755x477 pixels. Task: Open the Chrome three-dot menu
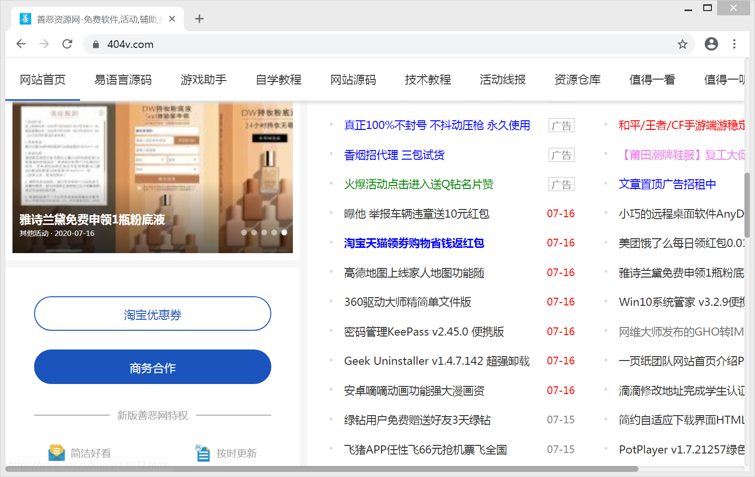tap(734, 44)
